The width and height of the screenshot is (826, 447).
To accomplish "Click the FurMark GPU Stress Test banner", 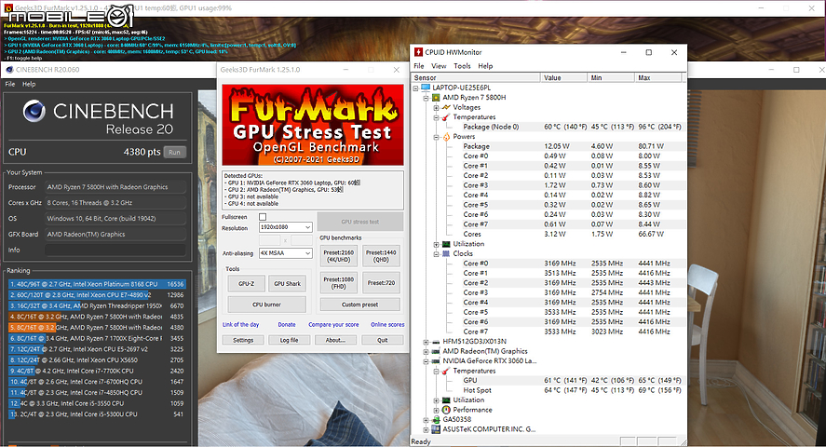I will (313, 126).
